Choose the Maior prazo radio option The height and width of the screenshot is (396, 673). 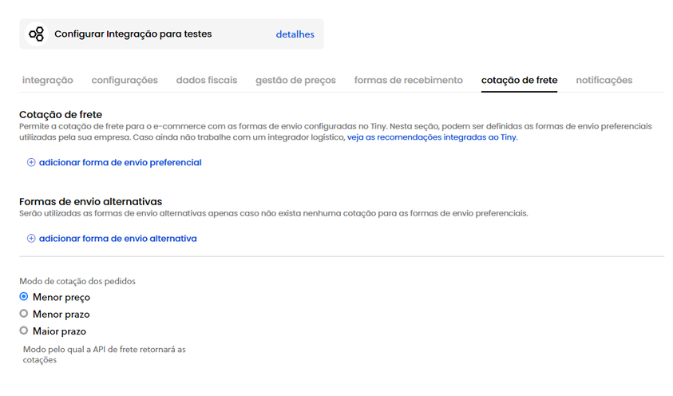[x=24, y=331]
